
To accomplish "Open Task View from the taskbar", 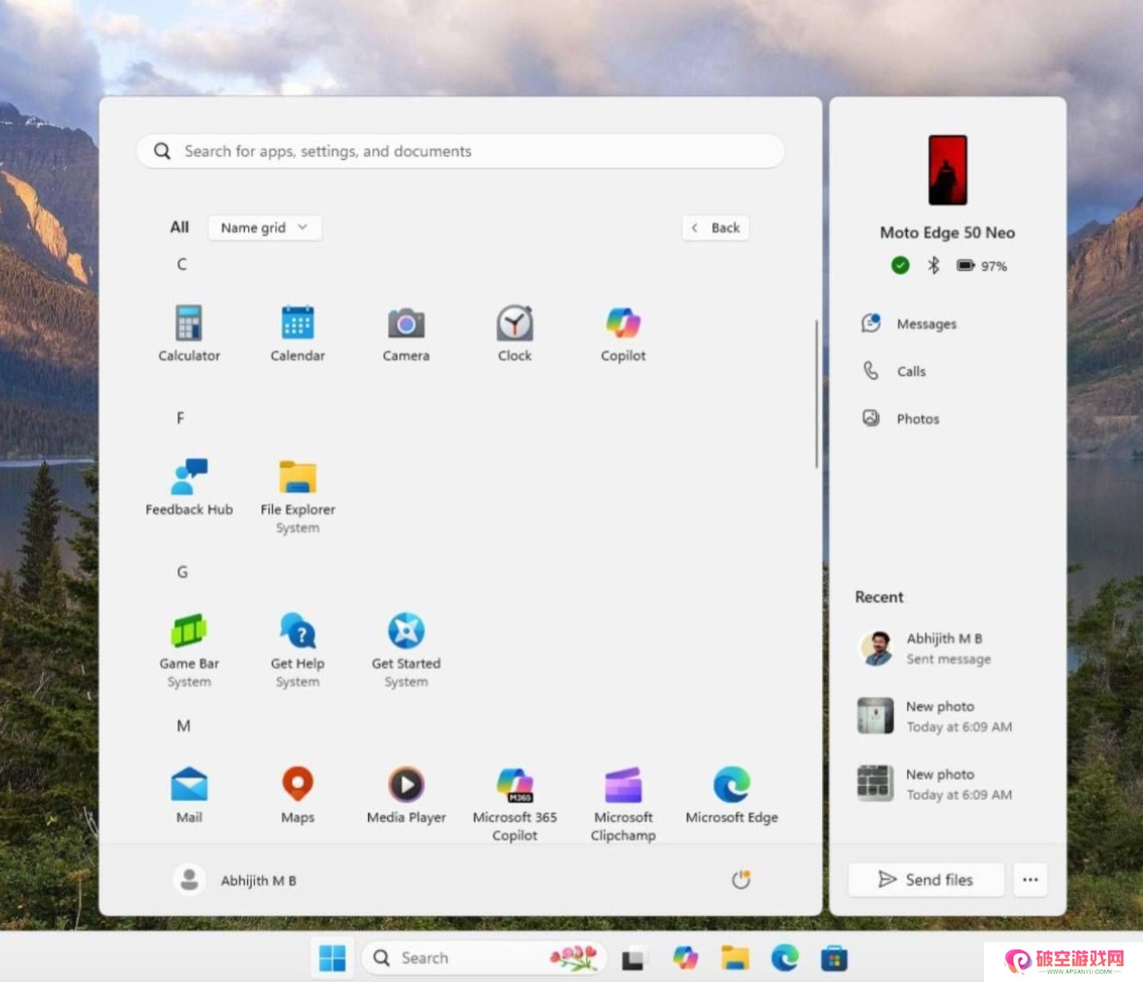I will 633,959.
